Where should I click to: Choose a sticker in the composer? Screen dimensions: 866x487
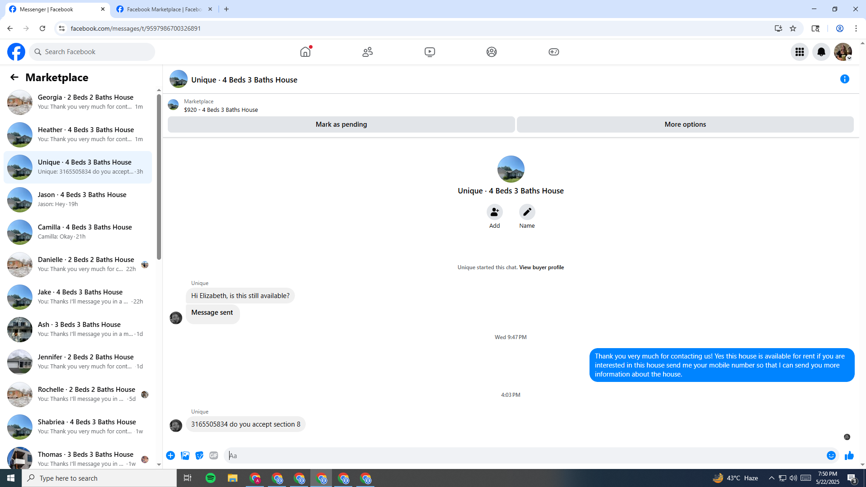click(x=199, y=455)
